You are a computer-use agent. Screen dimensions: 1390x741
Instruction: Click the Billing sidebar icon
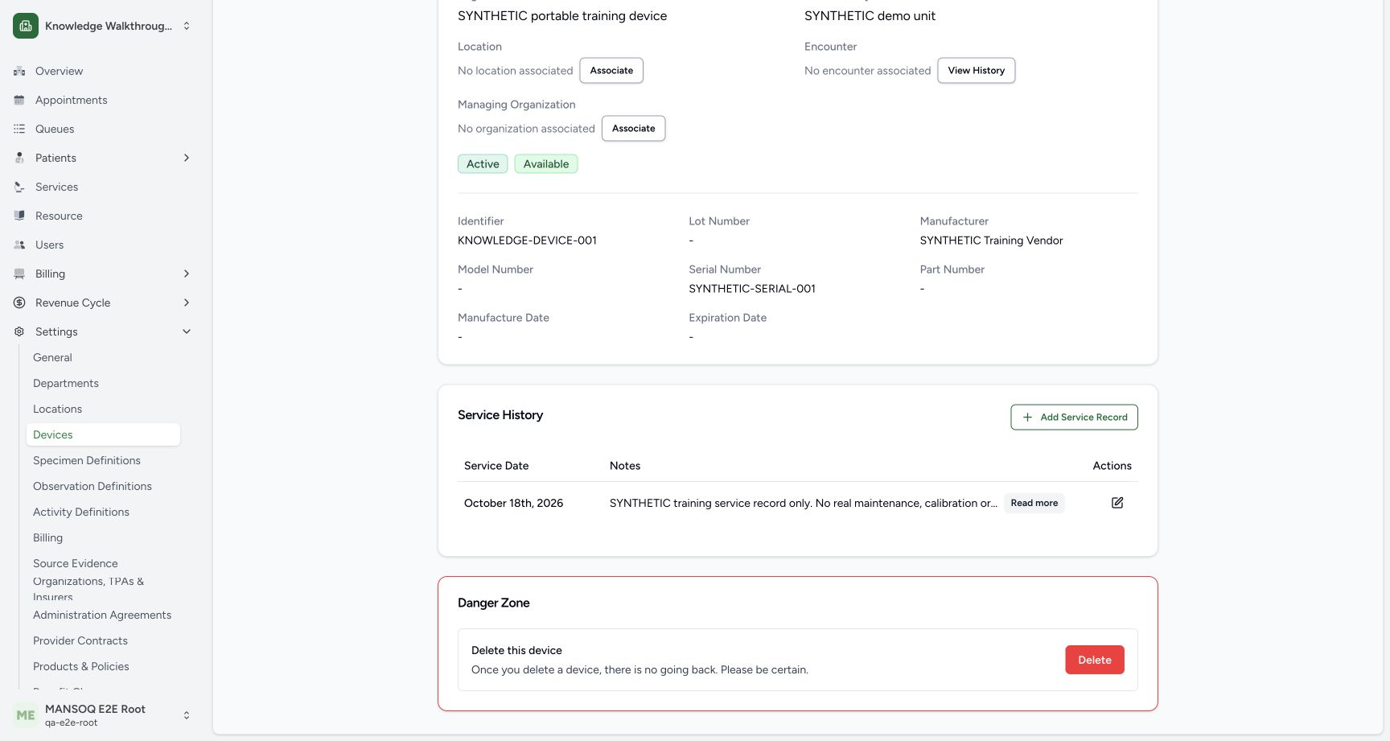point(19,274)
